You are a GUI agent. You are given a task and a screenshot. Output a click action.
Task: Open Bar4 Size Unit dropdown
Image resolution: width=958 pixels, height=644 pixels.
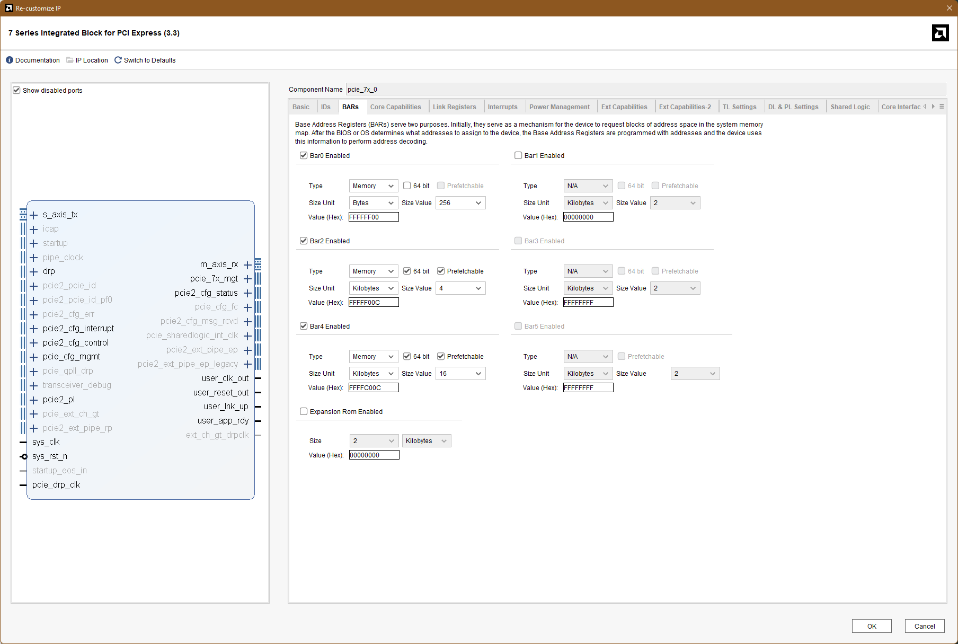pos(374,374)
